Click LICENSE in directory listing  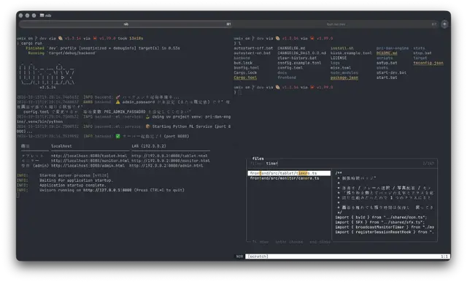pos(339,58)
